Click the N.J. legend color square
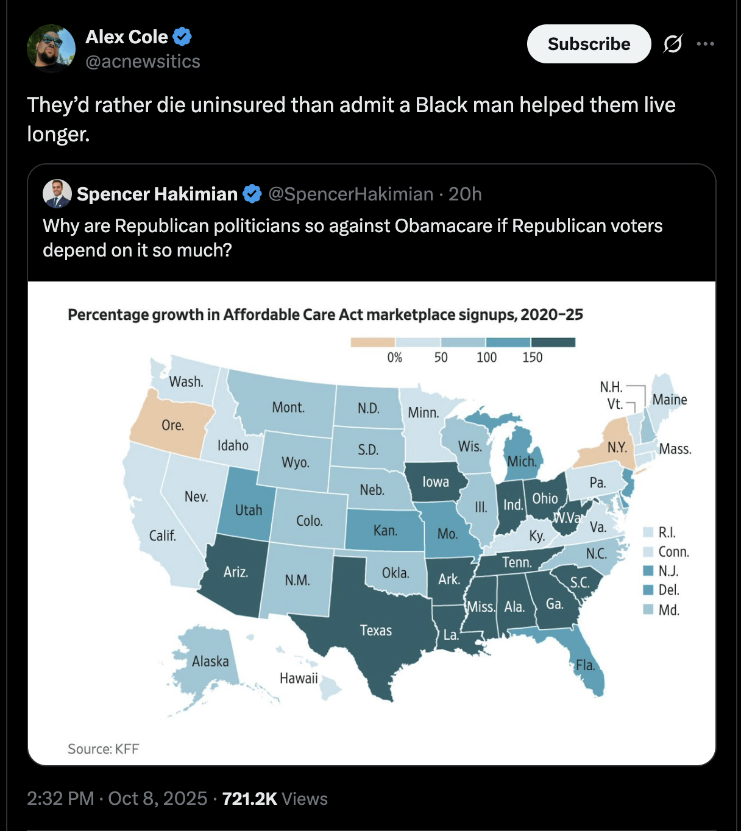 coord(648,571)
